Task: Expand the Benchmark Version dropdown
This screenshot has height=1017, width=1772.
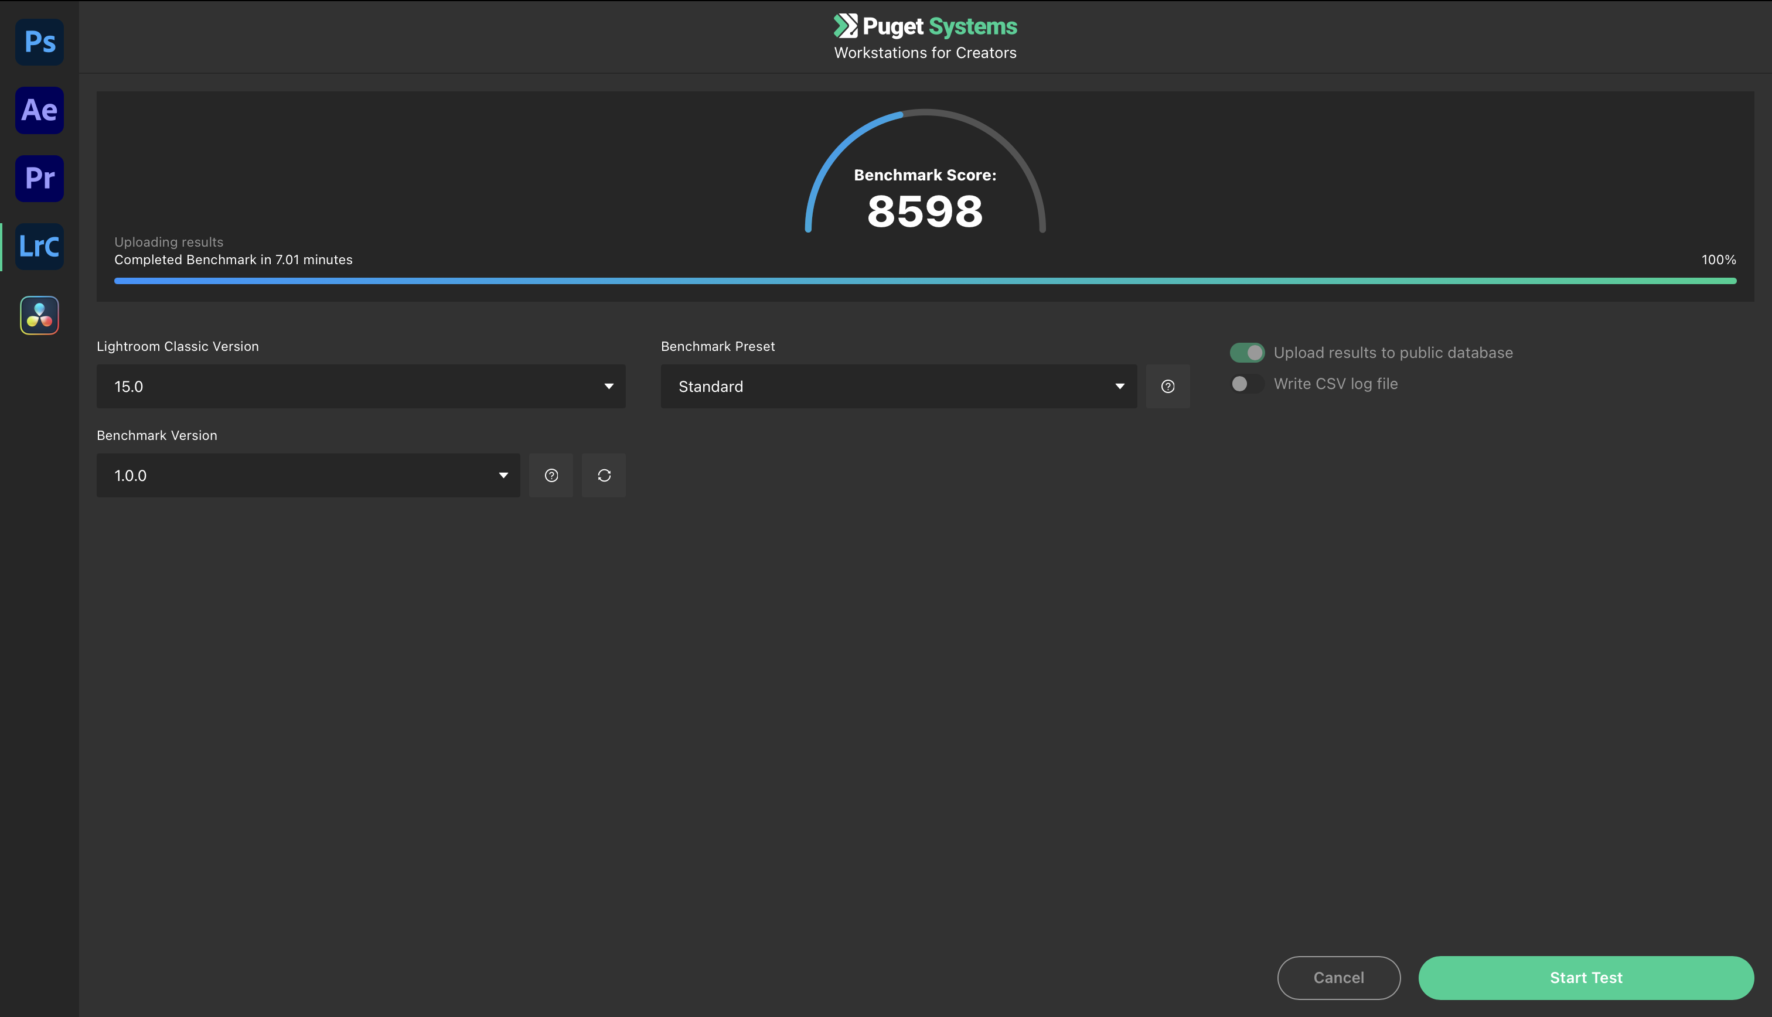Action: [308, 476]
